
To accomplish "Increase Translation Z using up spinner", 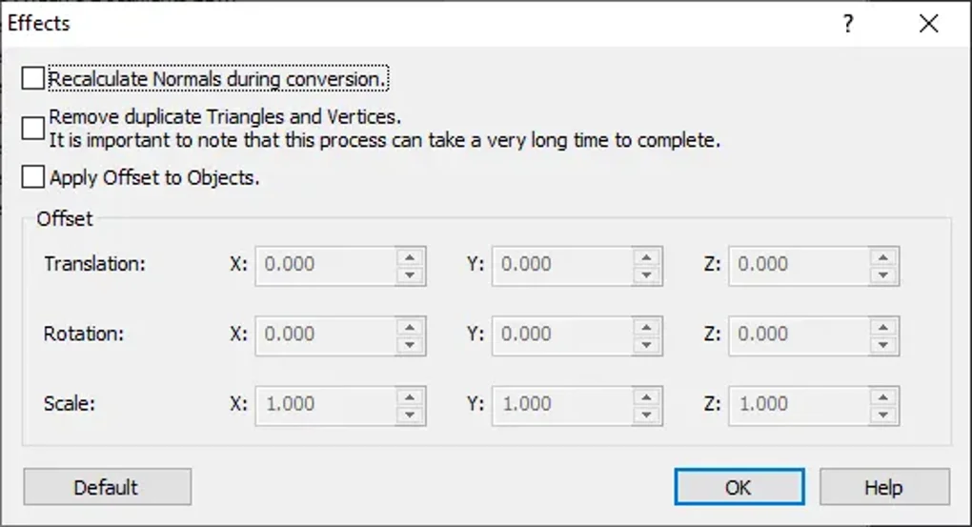I will 884,256.
